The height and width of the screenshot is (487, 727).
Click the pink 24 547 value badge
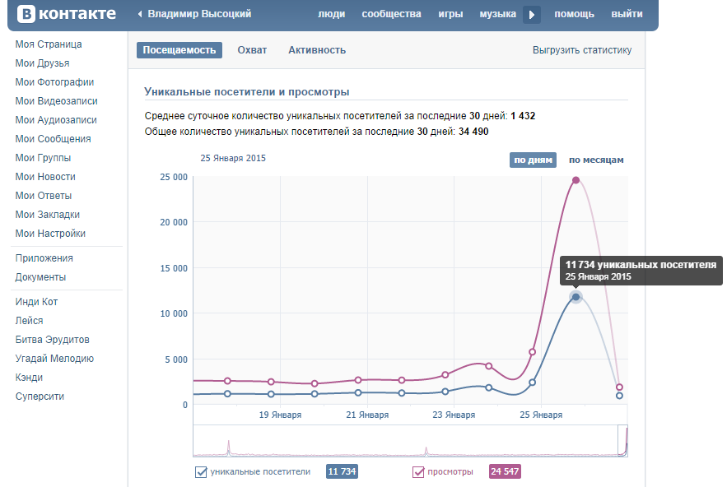pos(505,471)
